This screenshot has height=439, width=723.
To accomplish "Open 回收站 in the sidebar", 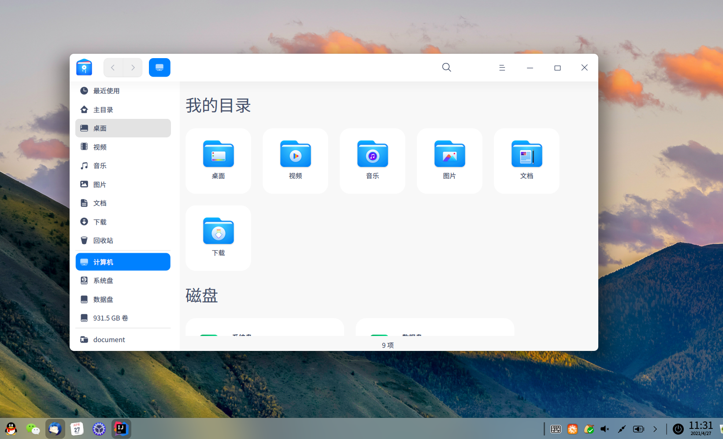I will [x=123, y=240].
